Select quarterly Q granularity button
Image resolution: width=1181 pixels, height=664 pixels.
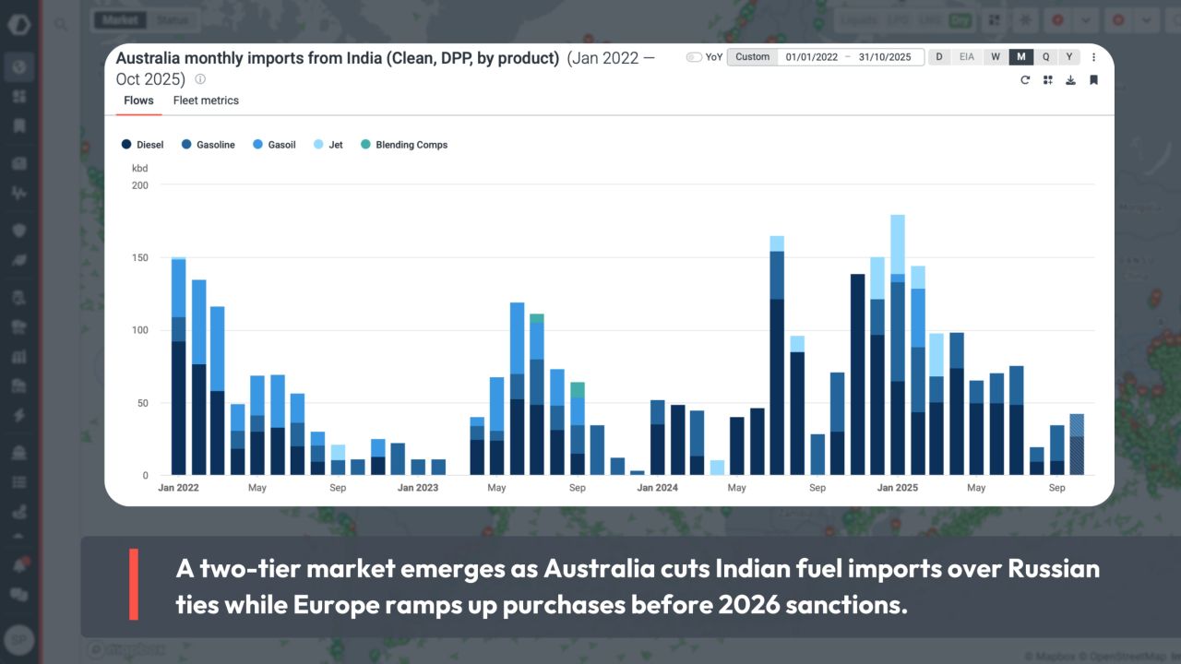[1045, 57]
